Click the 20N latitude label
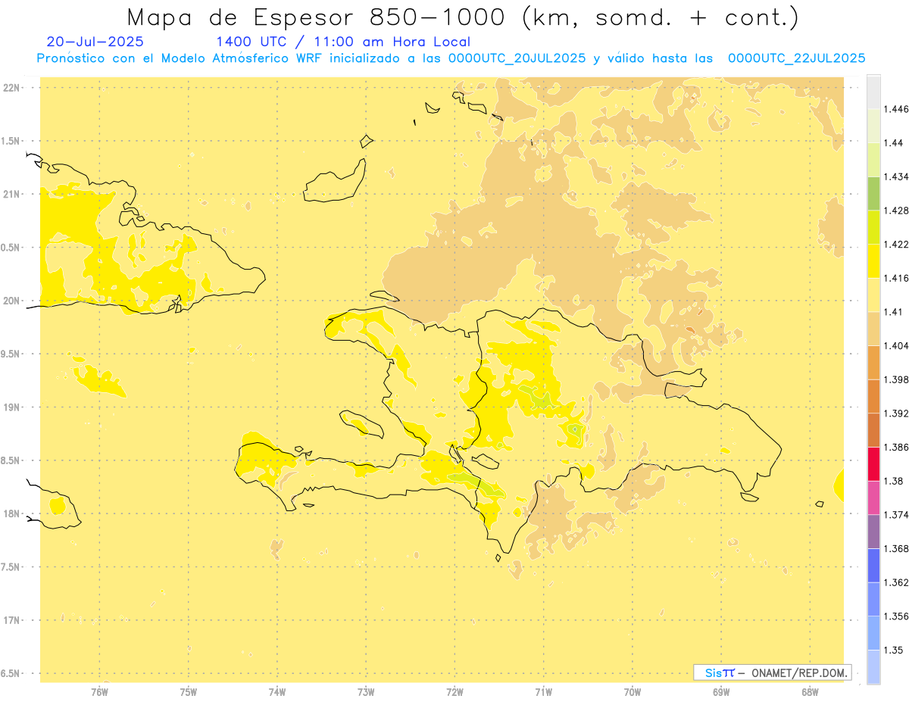Screen dimensions: 909x702 (11, 301)
